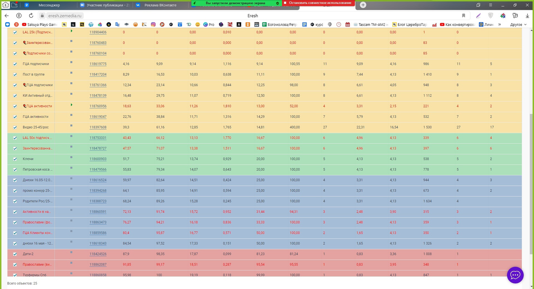Reload the eresh.zemedia.ru page
Screen dimensions: 534x289
click(31, 16)
